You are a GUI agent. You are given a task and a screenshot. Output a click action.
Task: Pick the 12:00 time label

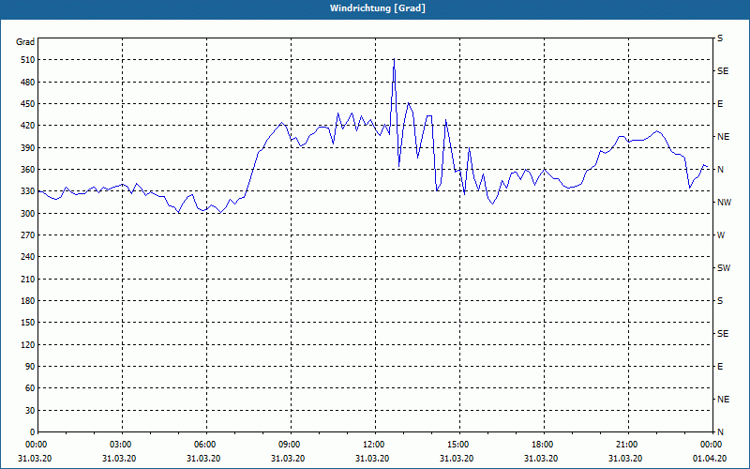(374, 445)
